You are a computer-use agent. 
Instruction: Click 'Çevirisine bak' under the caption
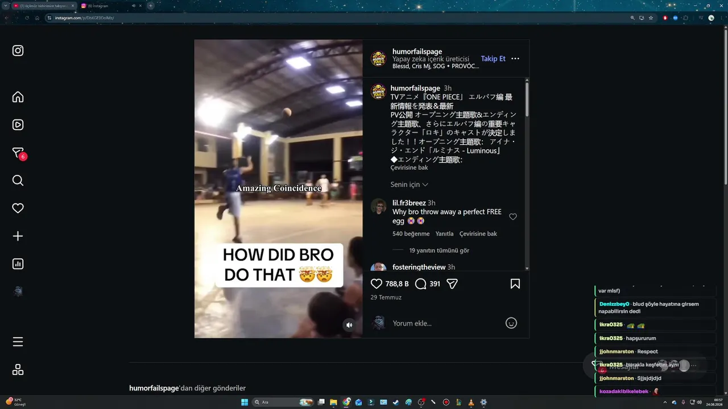point(409,168)
